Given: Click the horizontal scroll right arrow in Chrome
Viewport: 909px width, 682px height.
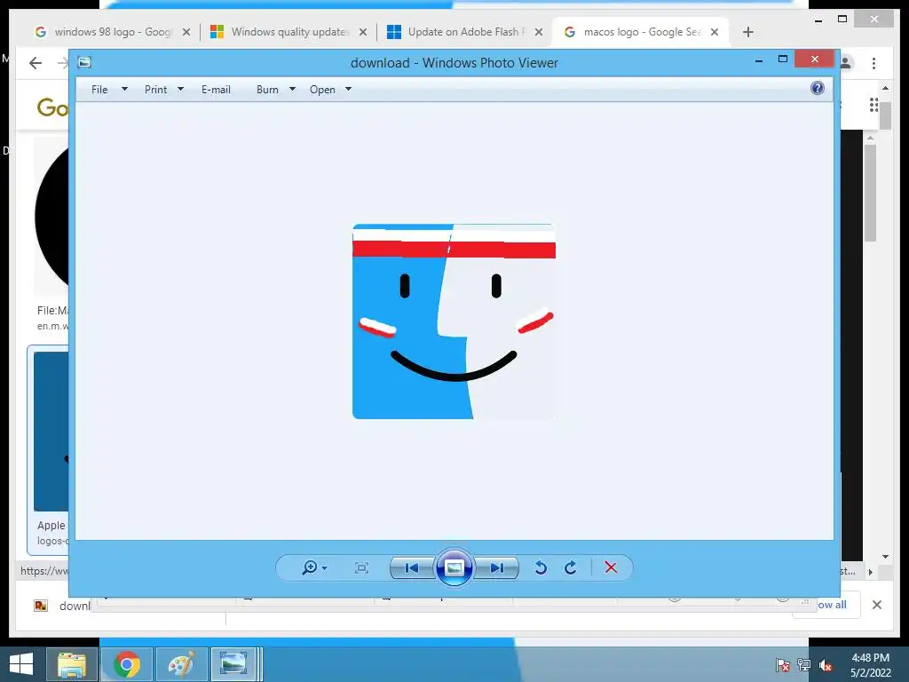Looking at the screenshot, I should tap(871, 572).
